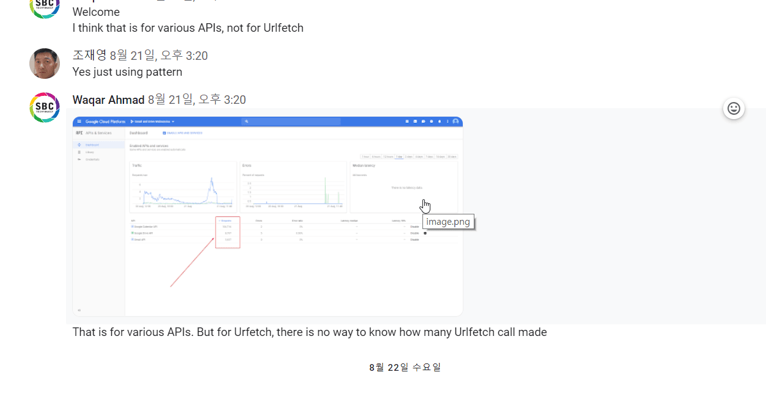The width and height of the screenshot is (766, 394).
Task: Open the image.png attachment thumbnail
Action: [x=267, y=216]
